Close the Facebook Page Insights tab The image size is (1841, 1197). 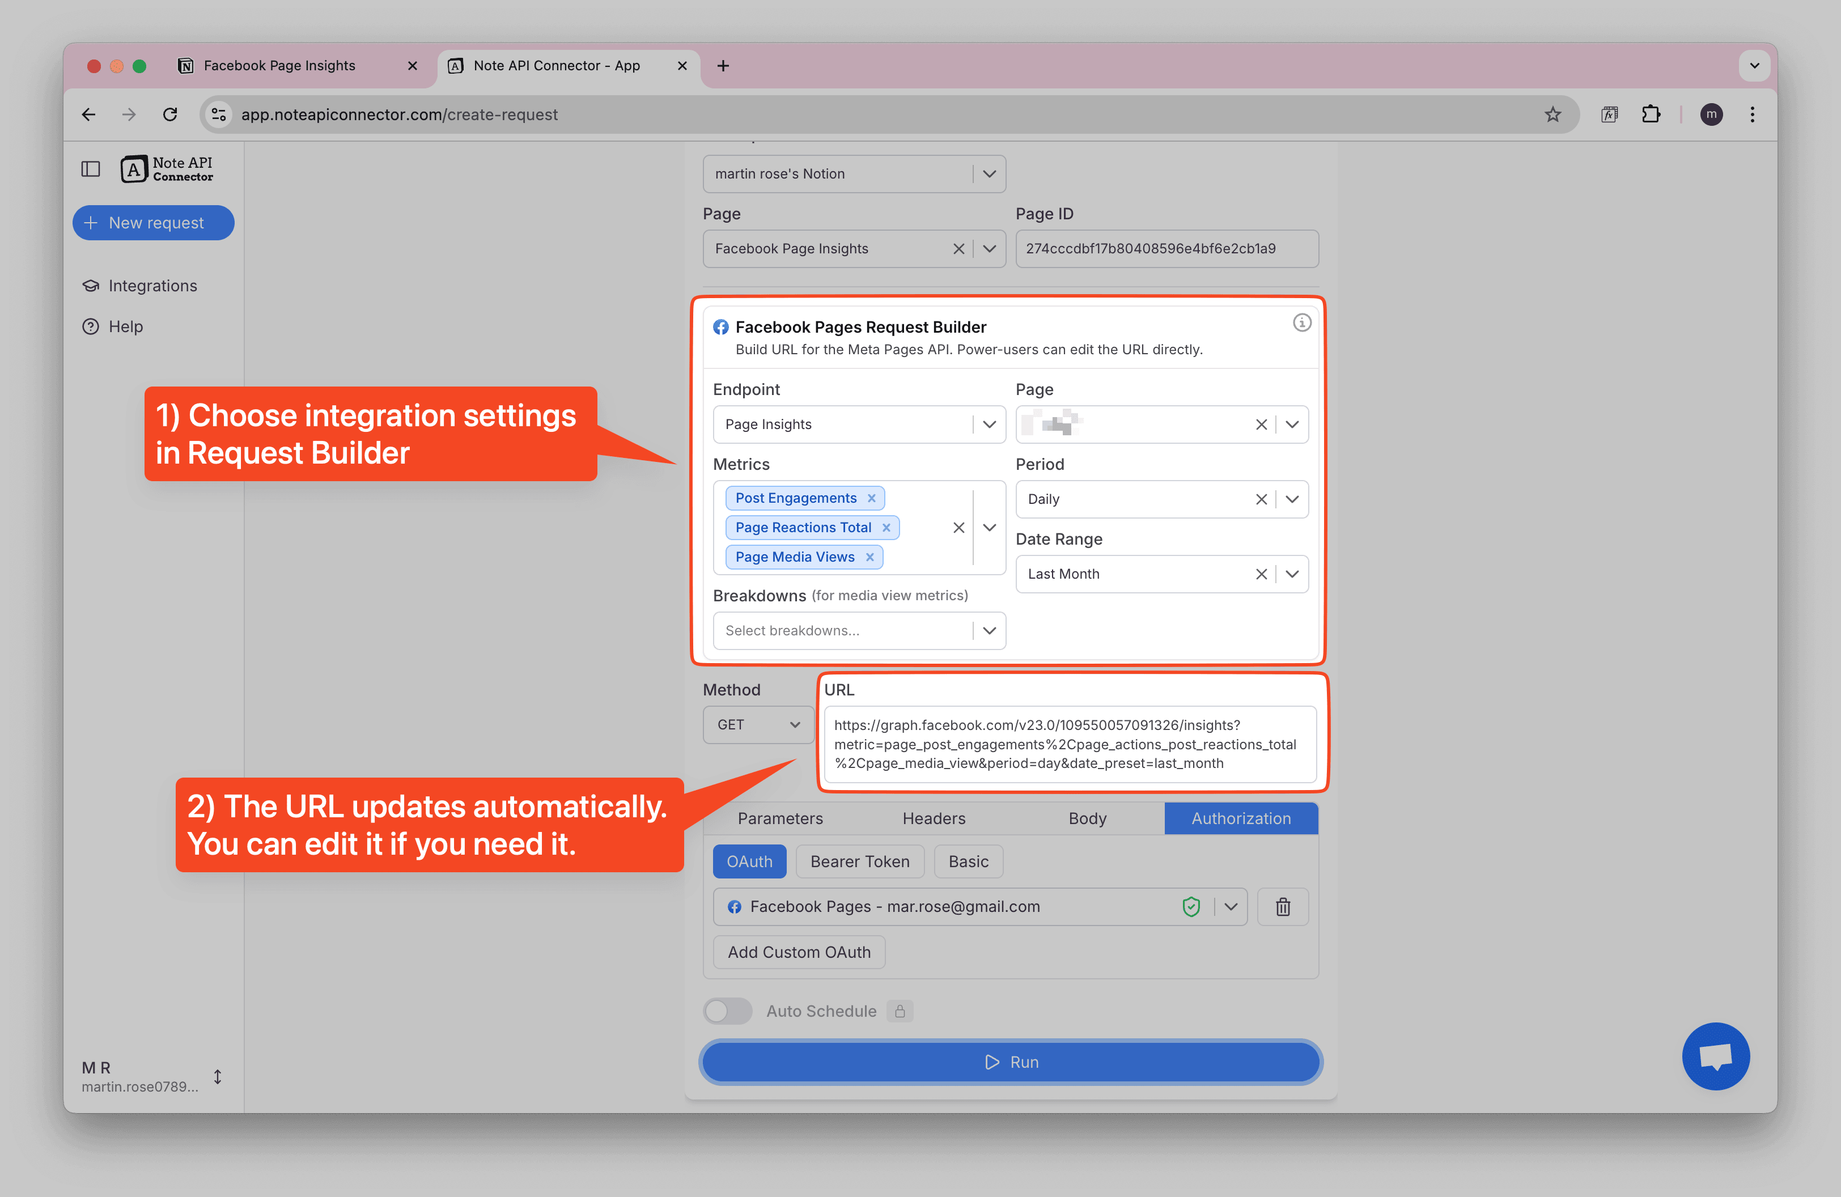[x=412, y=66]
